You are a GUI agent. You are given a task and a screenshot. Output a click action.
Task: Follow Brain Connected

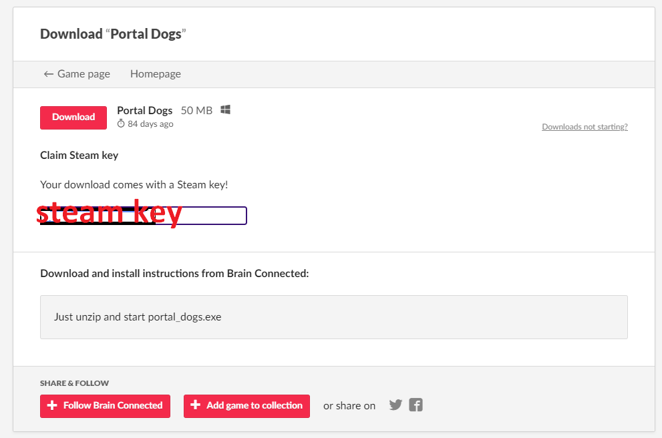pos(105,406)
